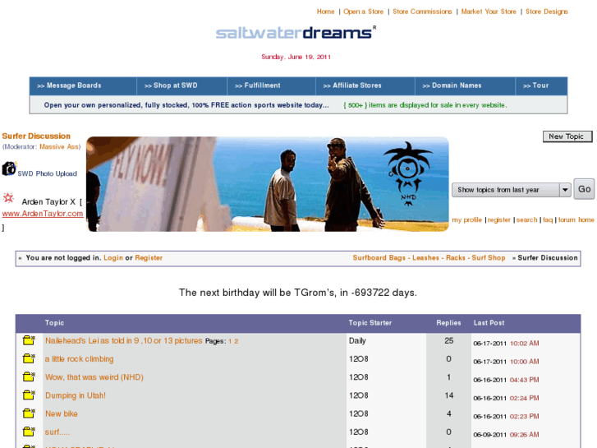Follow the Open a Store link
The height and width of the screenshot is (448, 597).
[363, 12]
